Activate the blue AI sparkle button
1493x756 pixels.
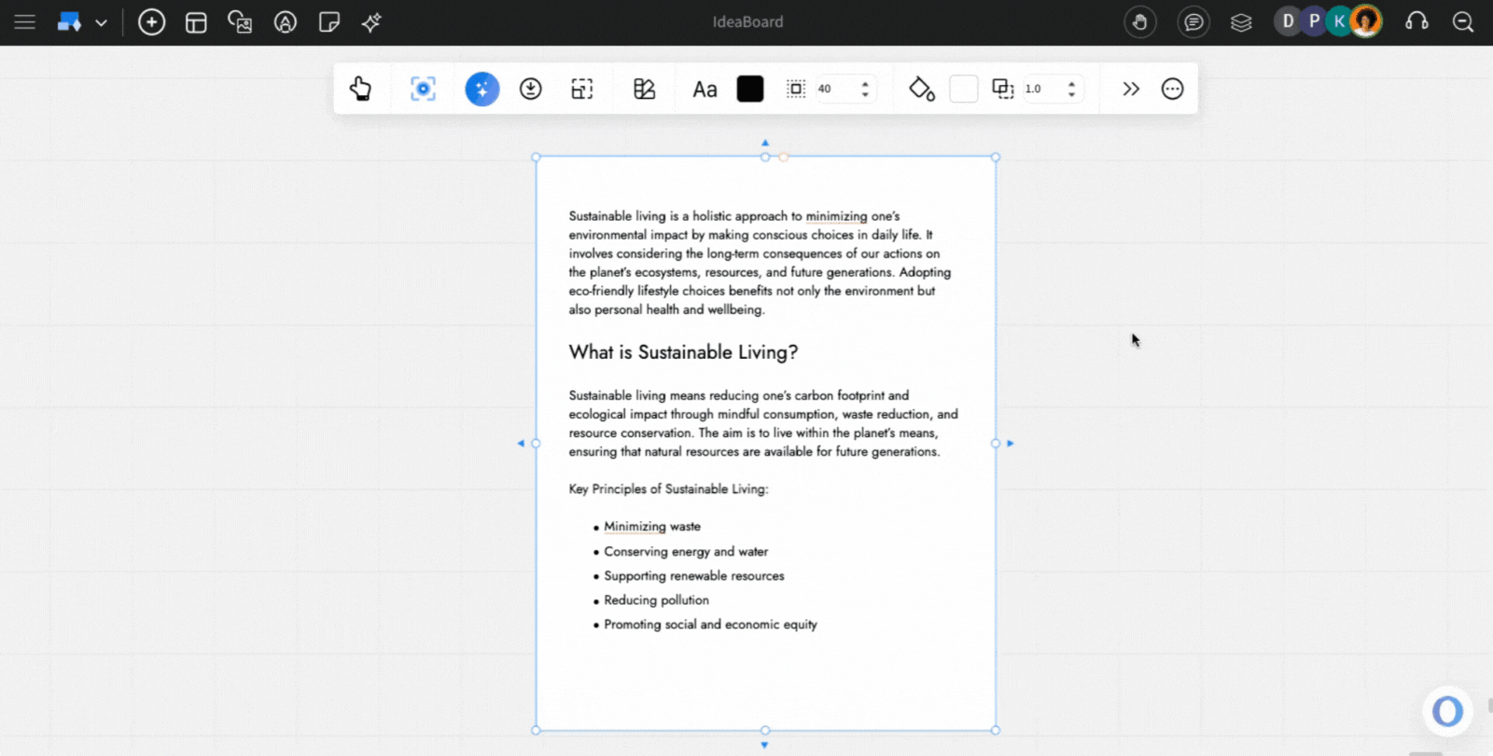(x=482, y=89)
